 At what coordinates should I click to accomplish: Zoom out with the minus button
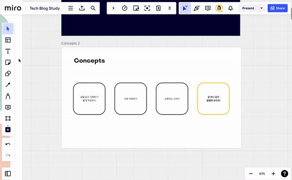pyautogui.click(x=251, y=174)
